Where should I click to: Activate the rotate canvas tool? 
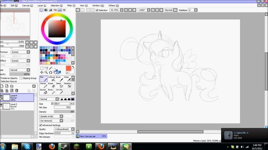pos(51,72)
